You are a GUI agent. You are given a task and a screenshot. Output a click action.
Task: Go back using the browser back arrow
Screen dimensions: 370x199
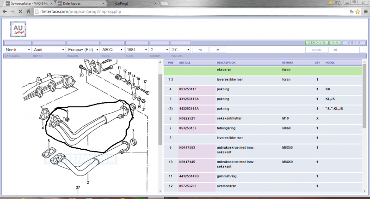pyautogui.click(x=5, y=11)
